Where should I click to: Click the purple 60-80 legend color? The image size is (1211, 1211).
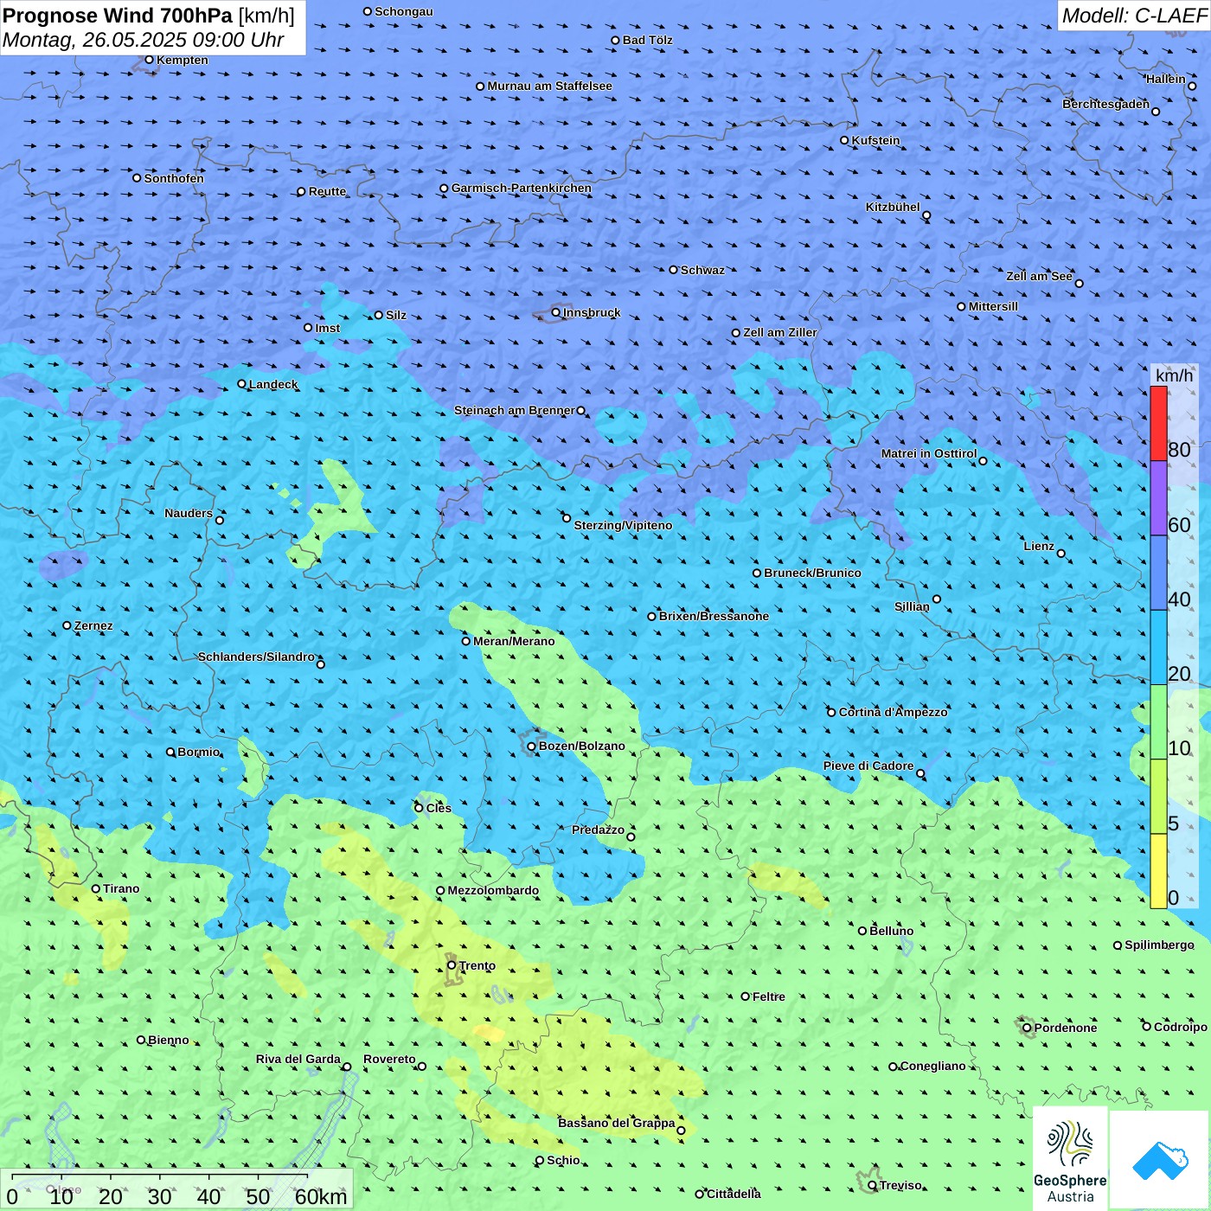(x=1158, y=498)
